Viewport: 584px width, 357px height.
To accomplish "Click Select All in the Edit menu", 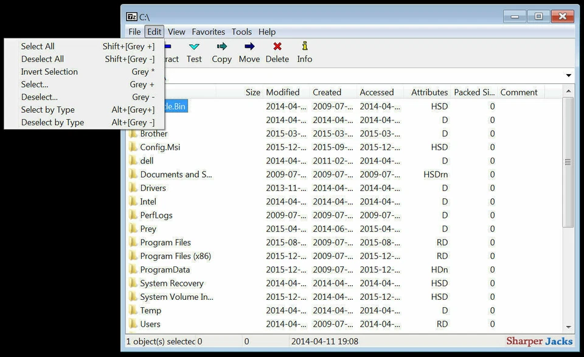I will (38, 46).
